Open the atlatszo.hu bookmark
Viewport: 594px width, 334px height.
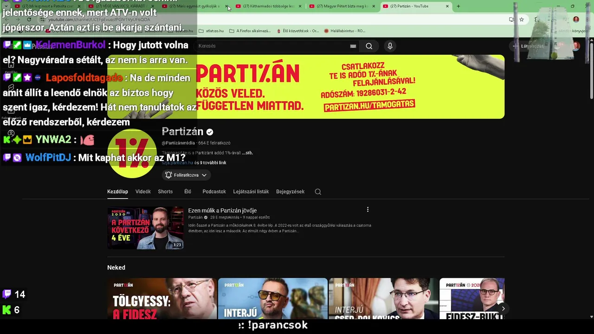pyautogui.click(x=211, y=31)
